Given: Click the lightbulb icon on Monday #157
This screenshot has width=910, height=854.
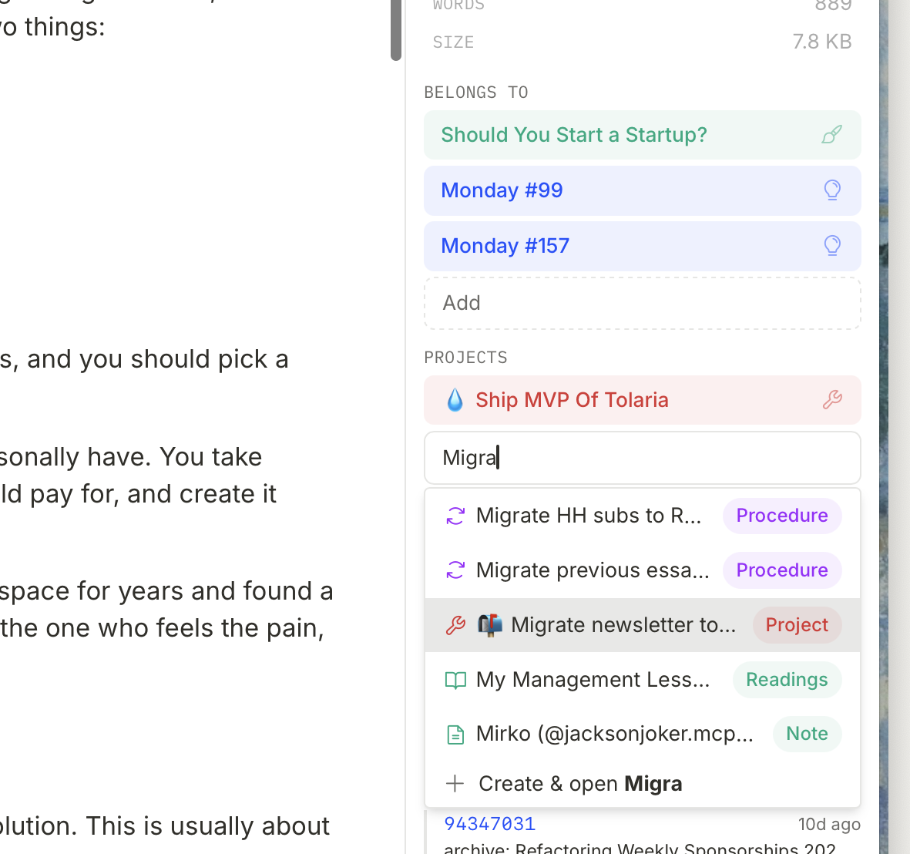Looking at the screenshot, I should click(x=831, y=246).
